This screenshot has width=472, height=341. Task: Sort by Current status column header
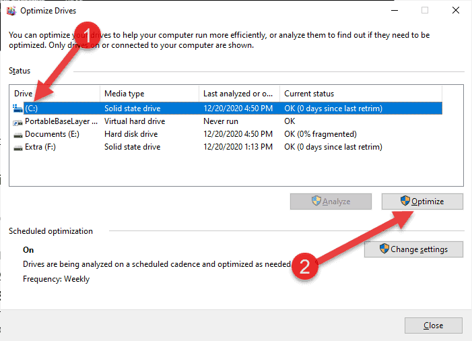[x=361, y=94]
